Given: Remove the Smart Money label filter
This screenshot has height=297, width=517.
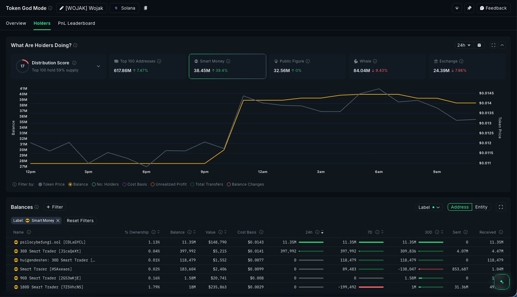Looking at the screenshot, I should point(58,221).
